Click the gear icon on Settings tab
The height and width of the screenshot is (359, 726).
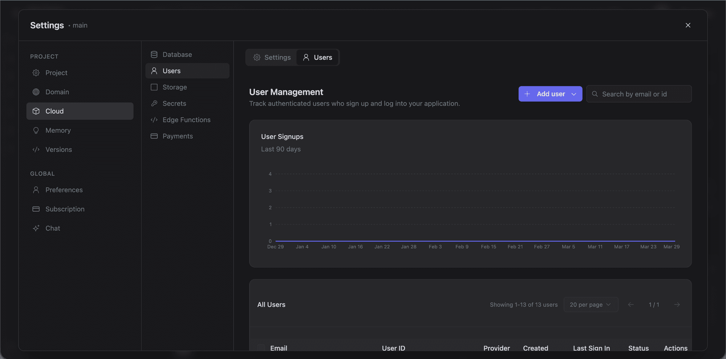tap(257, 57)
